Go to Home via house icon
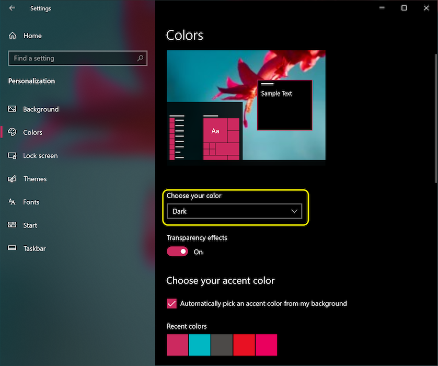The image size is (438, 366). point(13,36)
